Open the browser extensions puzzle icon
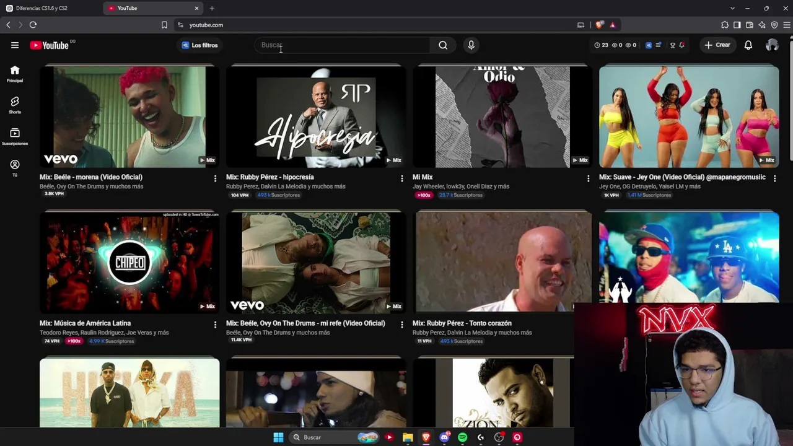The height and width of the screenshot is (446, 793). [725, 25]
